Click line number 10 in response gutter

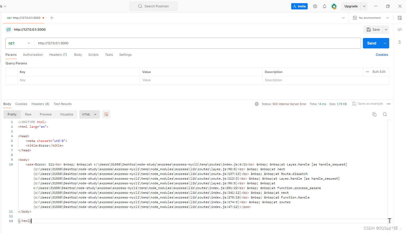tap(11, 164)
